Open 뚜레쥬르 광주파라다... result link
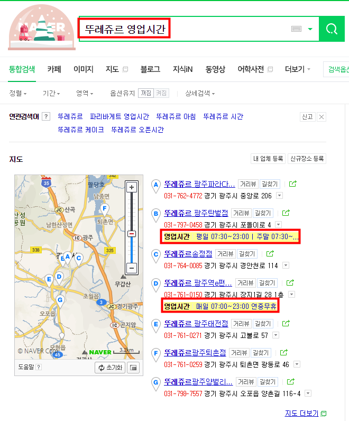 (199, 184)
